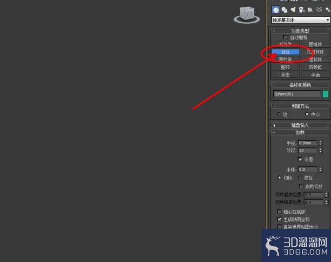Click the 圆柱体 object button

click(x=285, y=59)
